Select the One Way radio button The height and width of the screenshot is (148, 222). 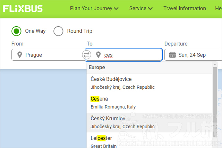tap(16, 31)
